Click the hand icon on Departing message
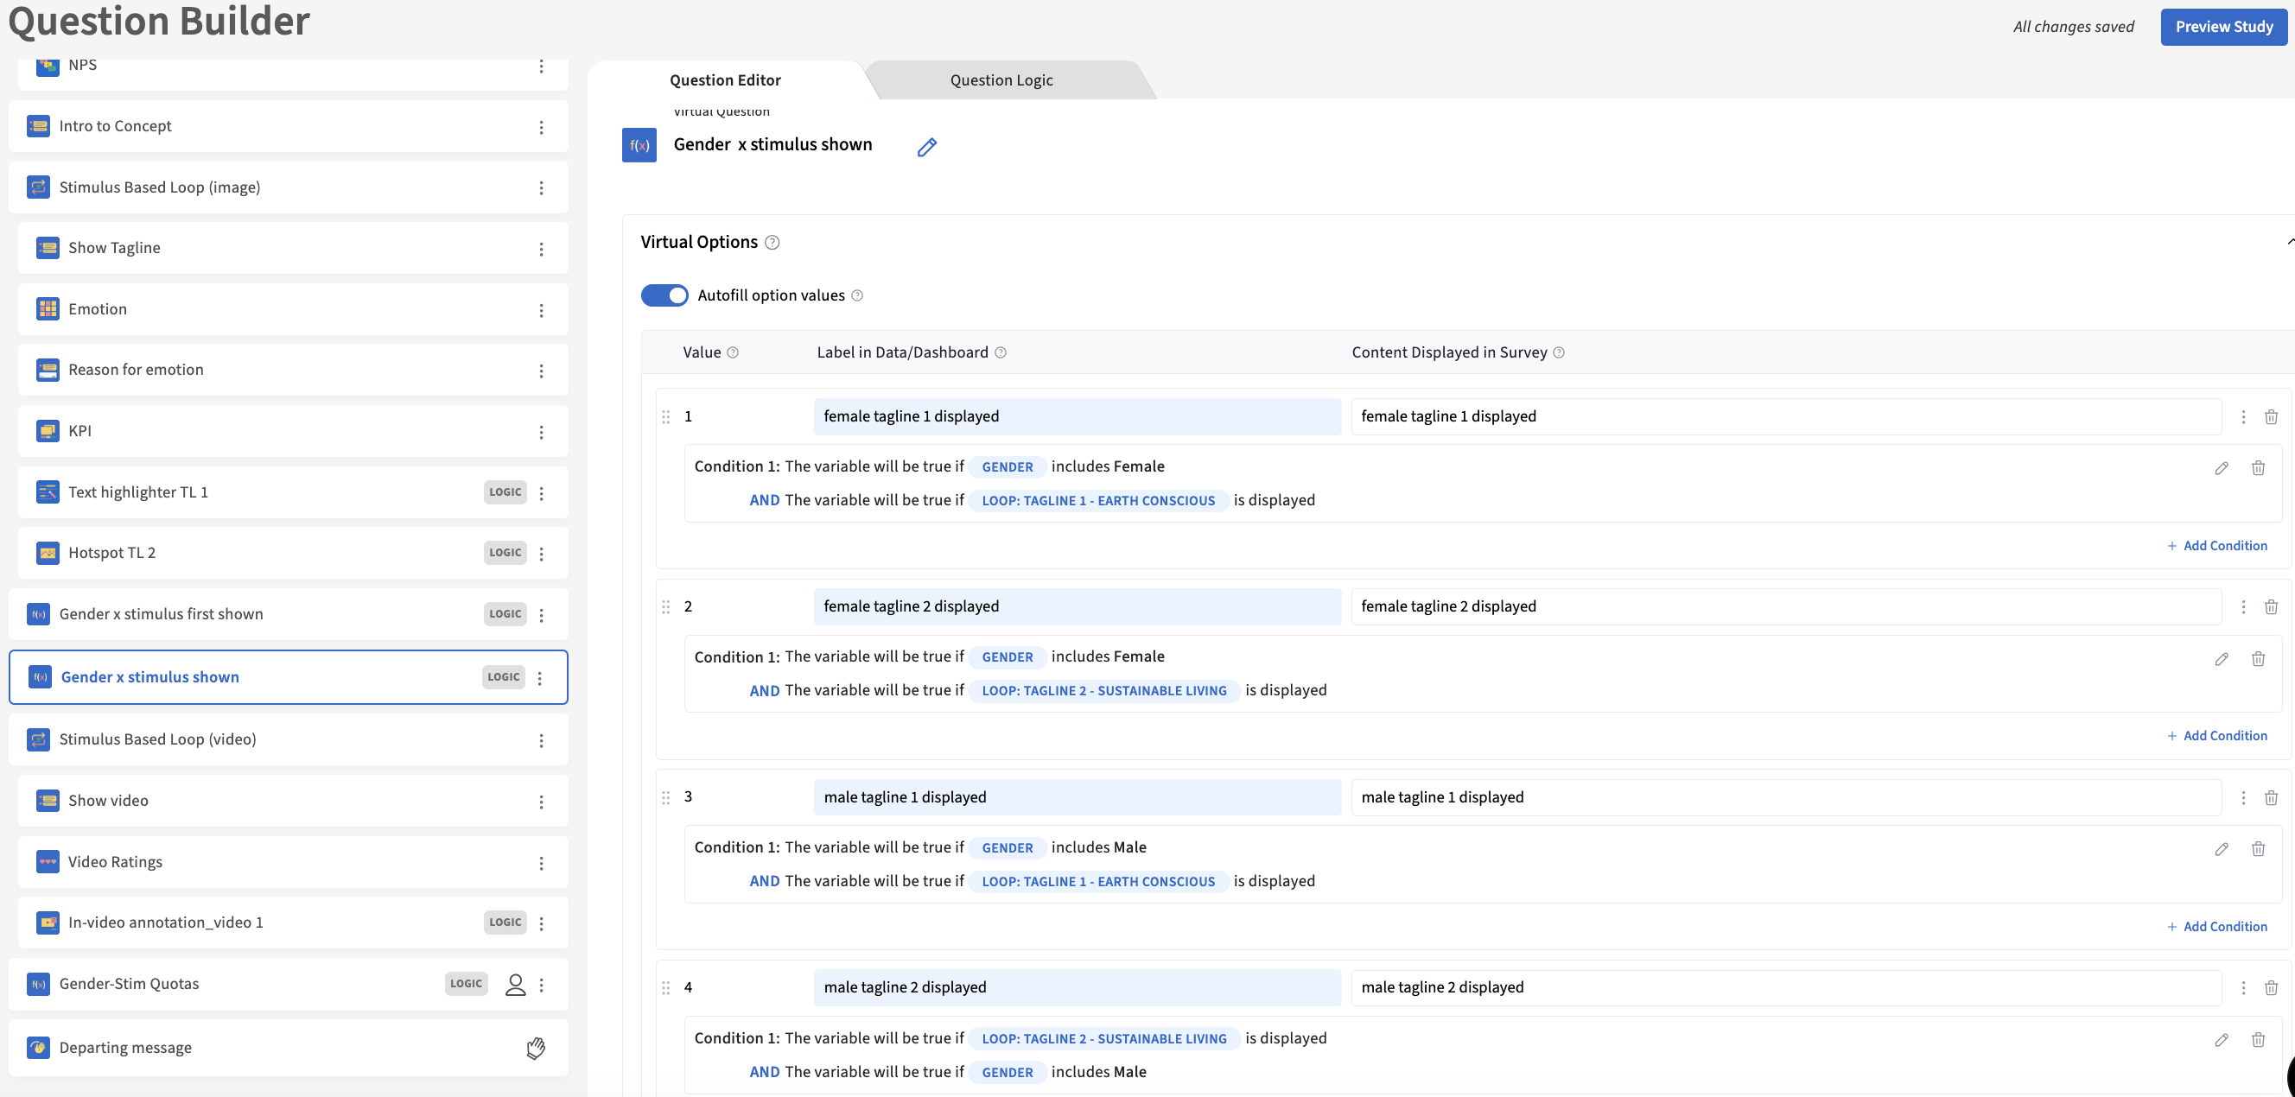2295x1097 pixels. tap(536, 1048)
